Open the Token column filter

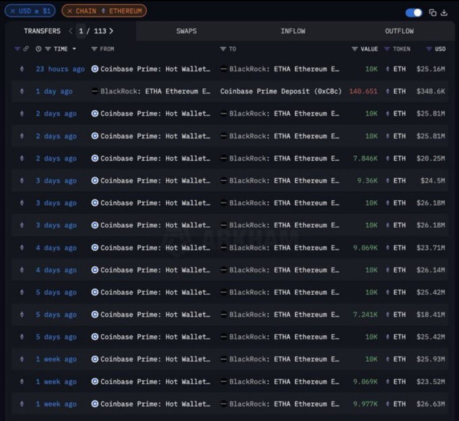click(387, 49)
